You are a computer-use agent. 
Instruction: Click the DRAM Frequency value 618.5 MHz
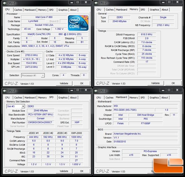point(147,35)
